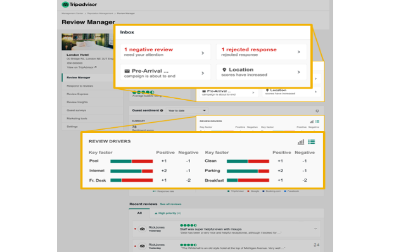Open chevron on enlarged '1 negative review' card
The width and height of the screenshot is (394, 252).
(203, 53)
